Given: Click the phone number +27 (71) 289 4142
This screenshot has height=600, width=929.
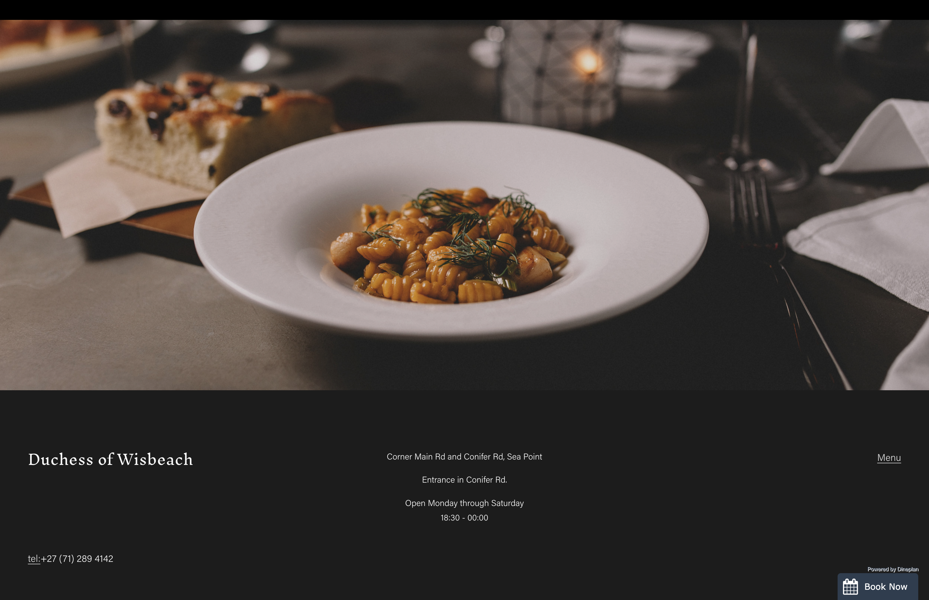Looking at the screenshot, I should 77,559.
